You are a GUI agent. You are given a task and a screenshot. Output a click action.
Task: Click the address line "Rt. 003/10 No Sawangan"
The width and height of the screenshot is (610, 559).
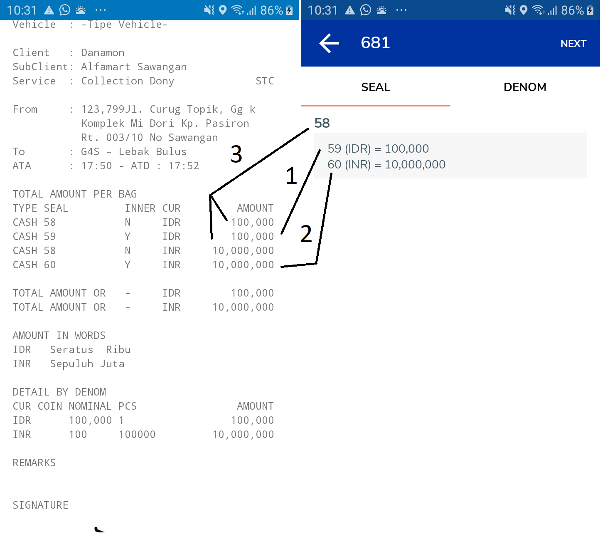point(150,138)
